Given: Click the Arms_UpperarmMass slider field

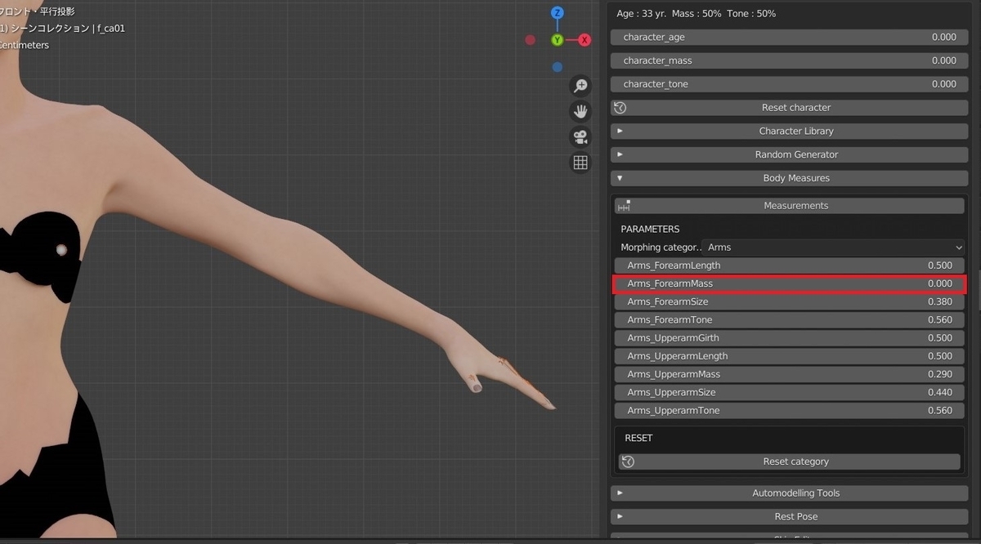Looking at the screenshot, I should [790, 374].
